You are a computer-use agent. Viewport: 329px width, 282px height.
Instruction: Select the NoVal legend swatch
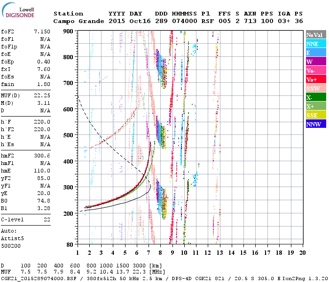[316, 35]
